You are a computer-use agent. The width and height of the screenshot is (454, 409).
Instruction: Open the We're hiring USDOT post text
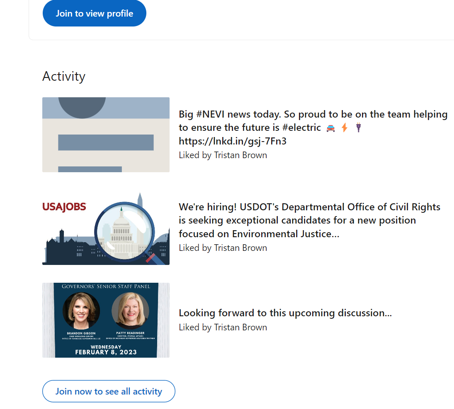point(309,220)
